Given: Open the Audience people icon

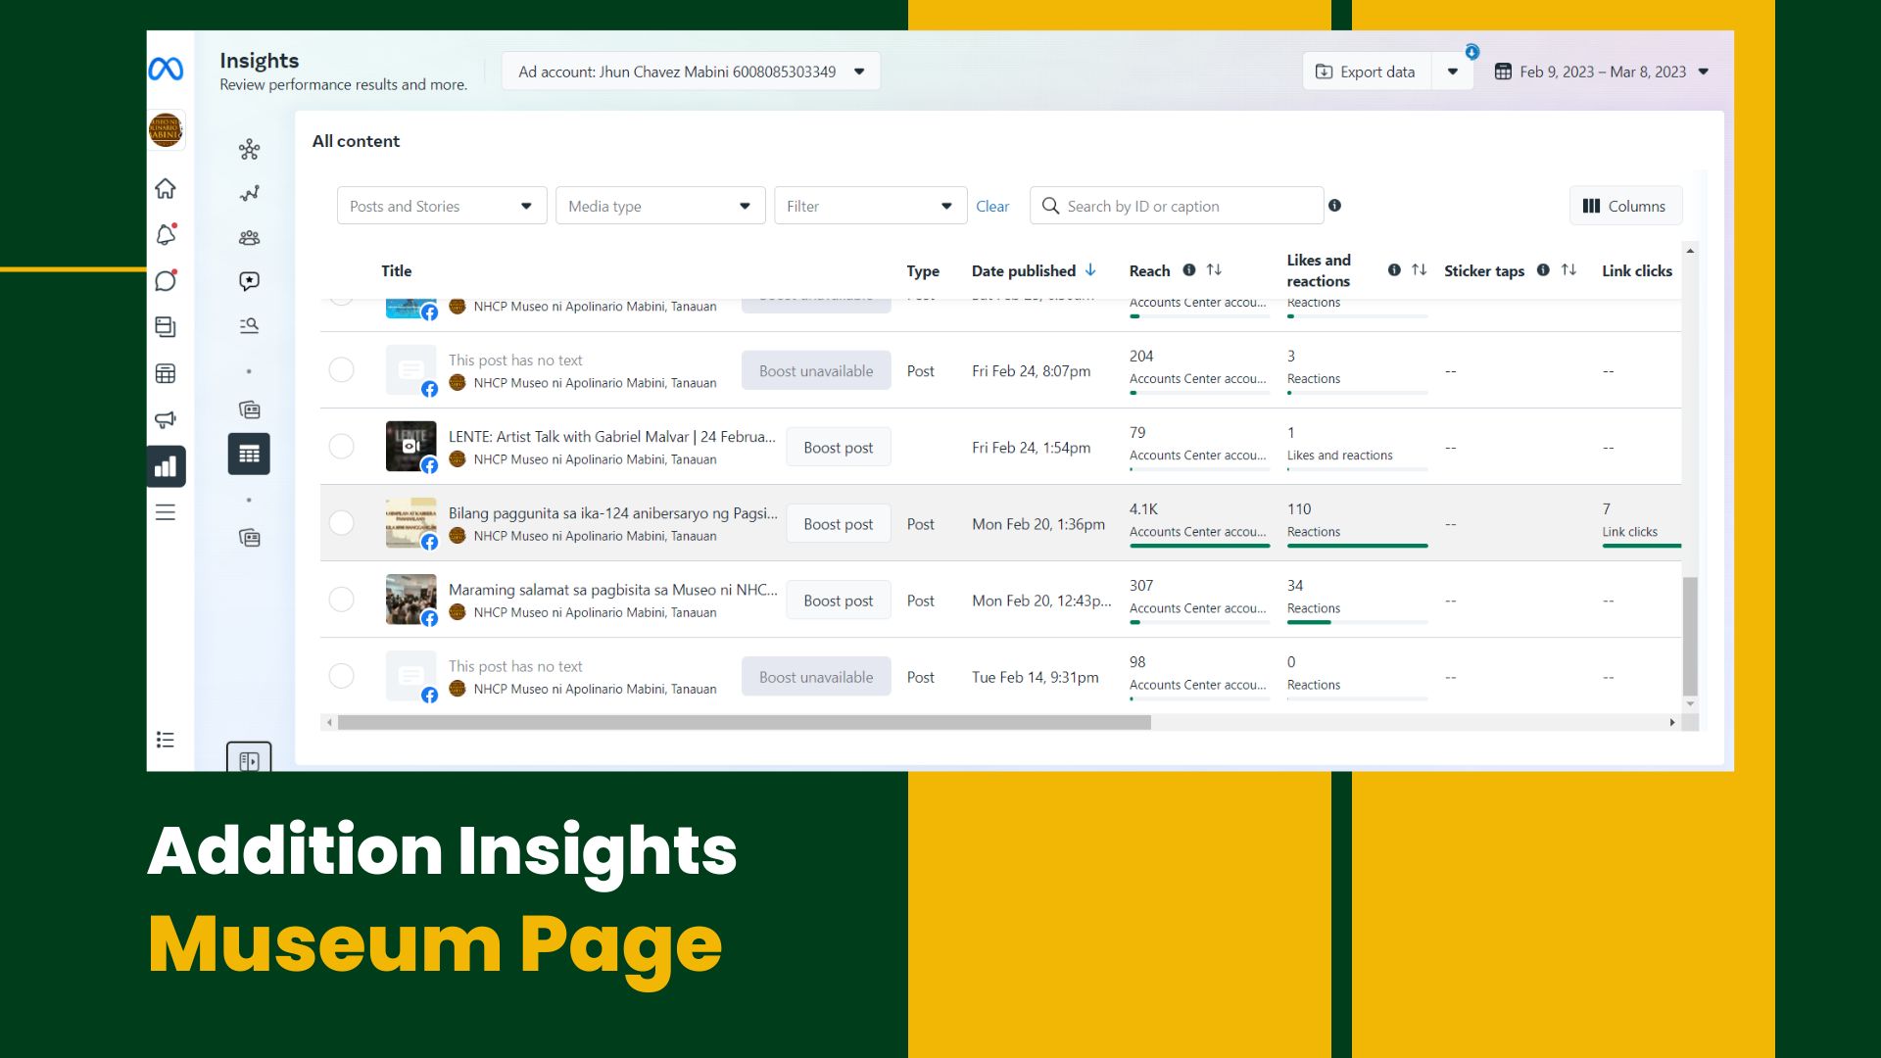Looking at the screenshot, I should (x=249, y=238).
